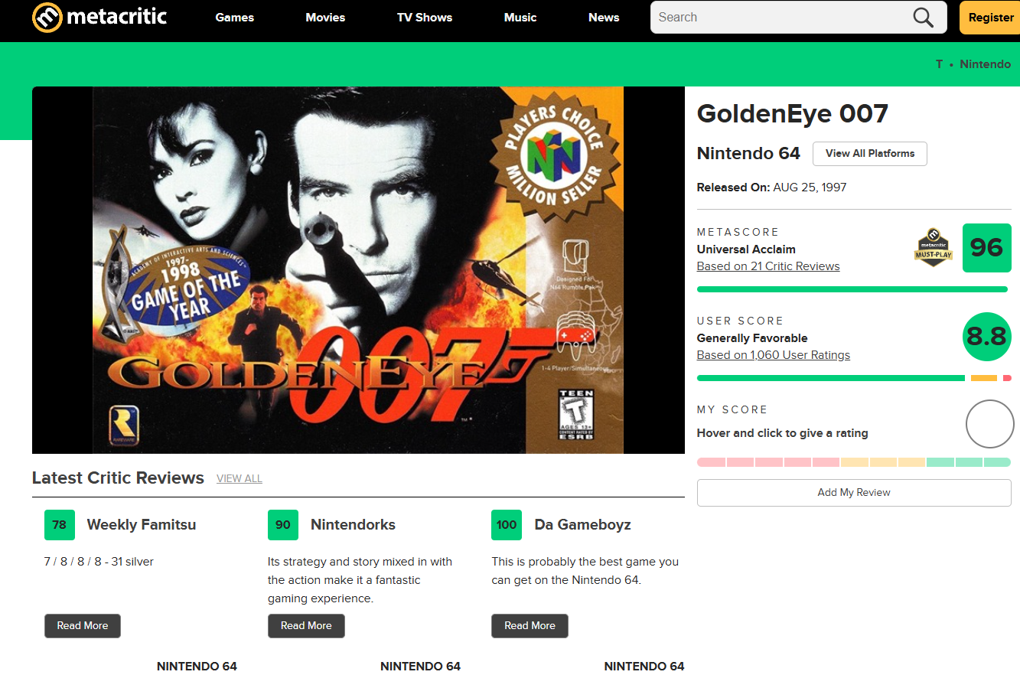Click the Generally Favorable label
The width and height of the screenshot is (1020, 688).
point(752,338)
